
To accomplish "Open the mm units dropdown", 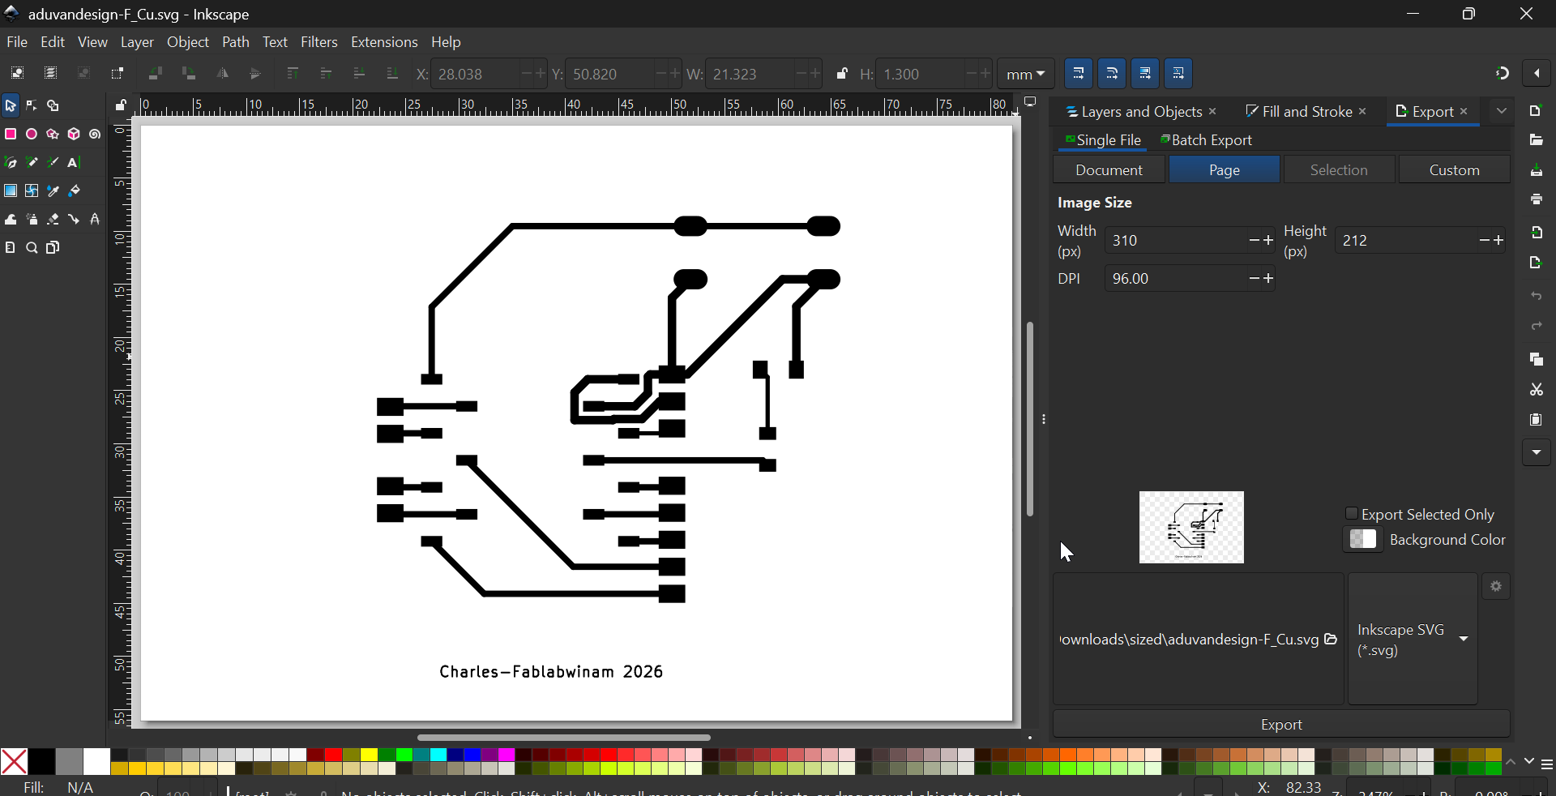I will pos(1025,74).
